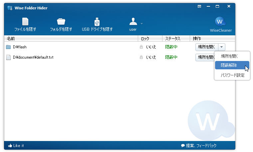Select the default.txt file icon
The image size is (253, 152).
[x=8, y=57]
